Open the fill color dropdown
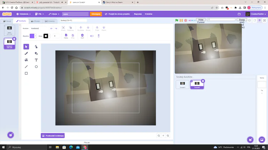This screenshot has height=150, width=268. click(35, 36)
